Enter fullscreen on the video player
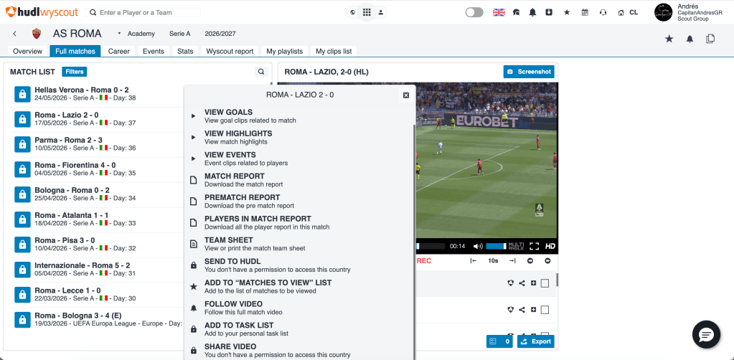This screenshot has width=734, height=360. coord(534,246)
